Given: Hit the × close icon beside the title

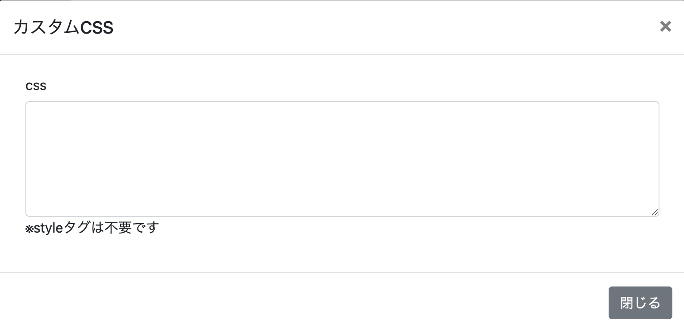Looking at the screenshot, I should (665, 27).
